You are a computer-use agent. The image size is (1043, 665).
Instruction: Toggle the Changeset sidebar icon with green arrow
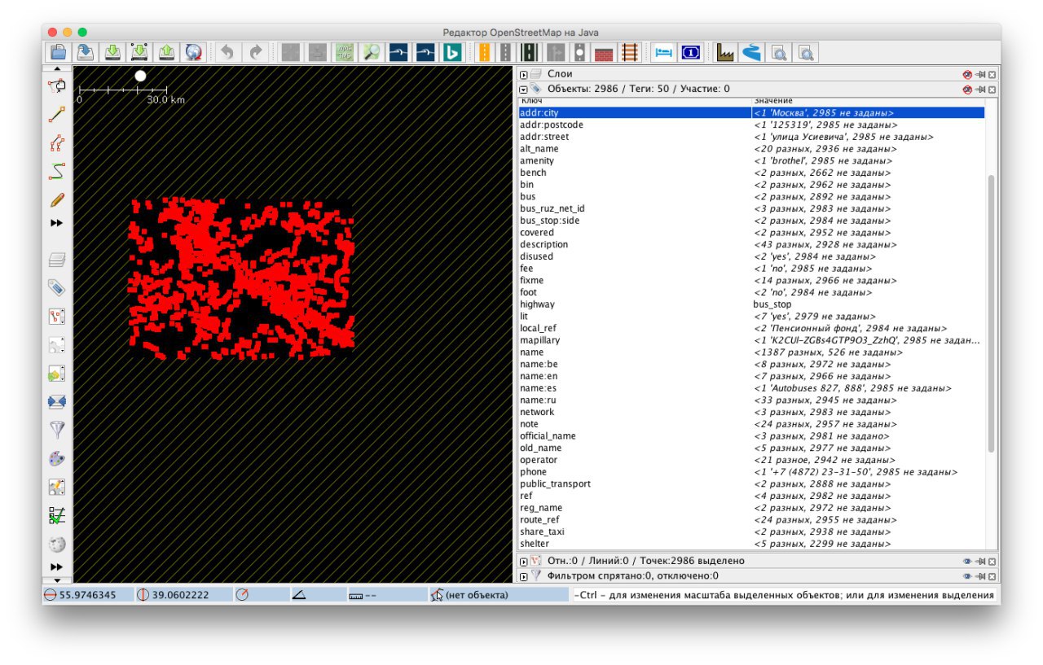(x=57, y=374)
